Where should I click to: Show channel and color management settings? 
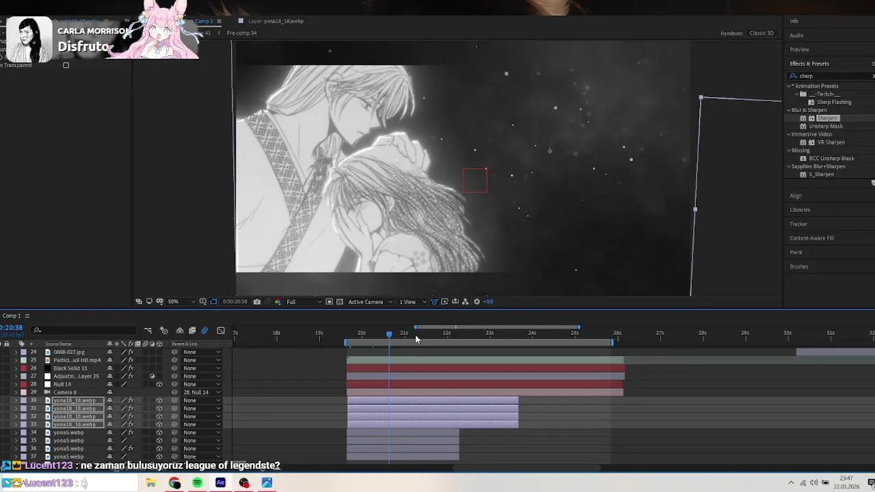[278, 301]
